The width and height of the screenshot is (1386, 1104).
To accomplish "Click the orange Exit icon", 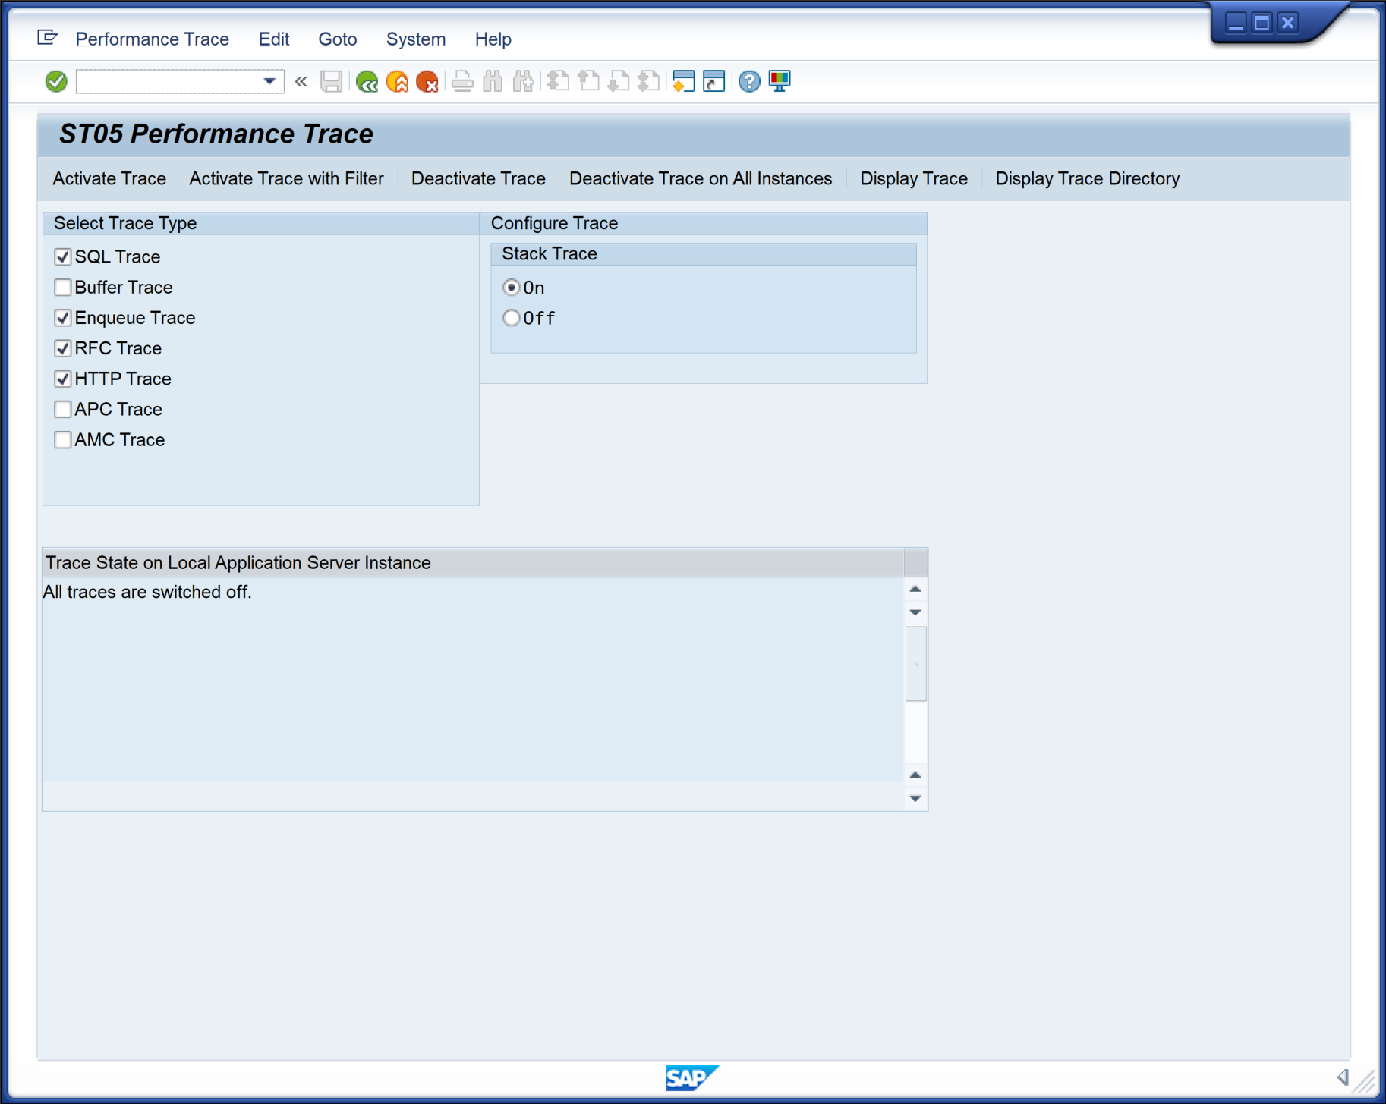I will click(x=397, y=81).
